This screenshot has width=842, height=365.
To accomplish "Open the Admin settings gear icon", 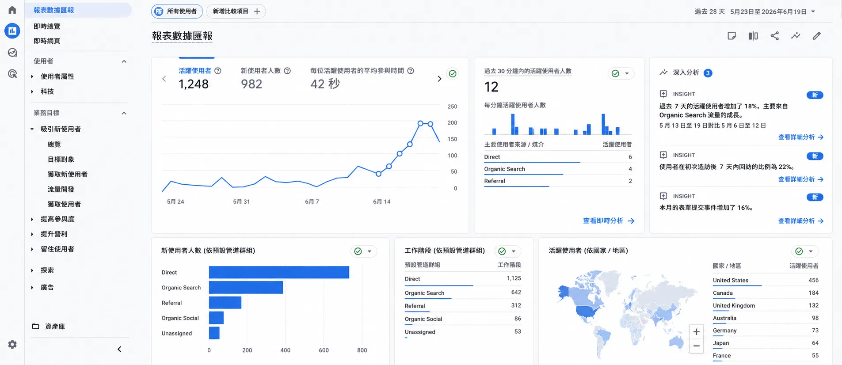I will pyautogui.click(x=12, y=344).
